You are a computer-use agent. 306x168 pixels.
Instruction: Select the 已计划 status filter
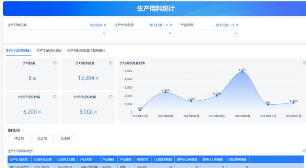42,138
